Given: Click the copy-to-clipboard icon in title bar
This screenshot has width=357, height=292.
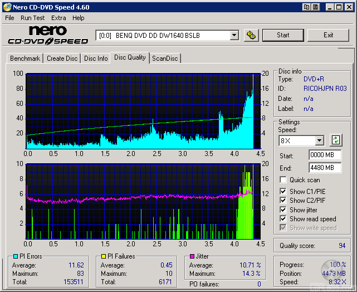Looking at the screenshot, I should pyautogui.click(x=307, y=7).
